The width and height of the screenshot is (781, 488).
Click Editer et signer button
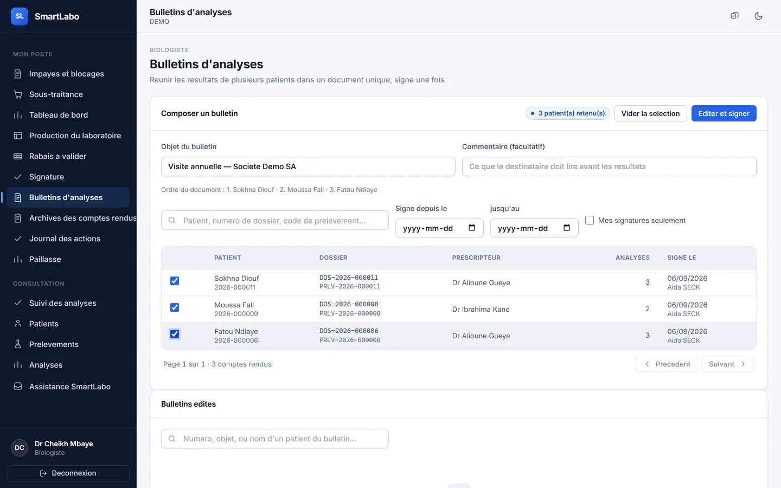tap(724, 113)
